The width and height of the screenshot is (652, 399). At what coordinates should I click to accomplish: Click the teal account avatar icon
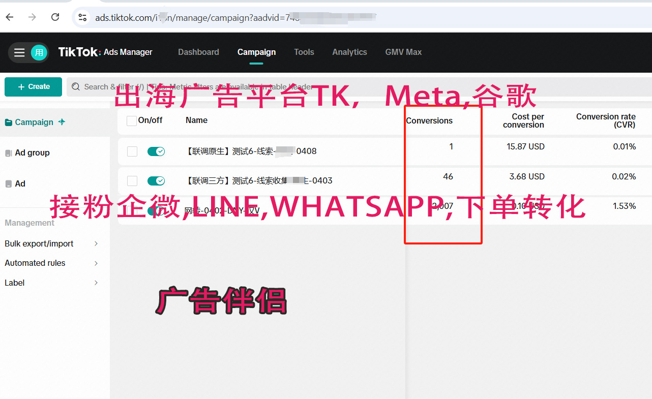[x=39, y=52]
